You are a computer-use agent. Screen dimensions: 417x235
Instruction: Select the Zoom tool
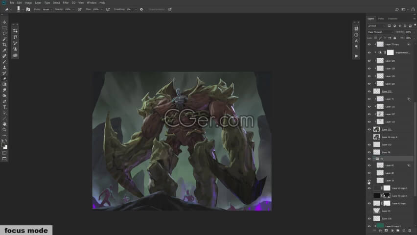[x=4, y=130]
